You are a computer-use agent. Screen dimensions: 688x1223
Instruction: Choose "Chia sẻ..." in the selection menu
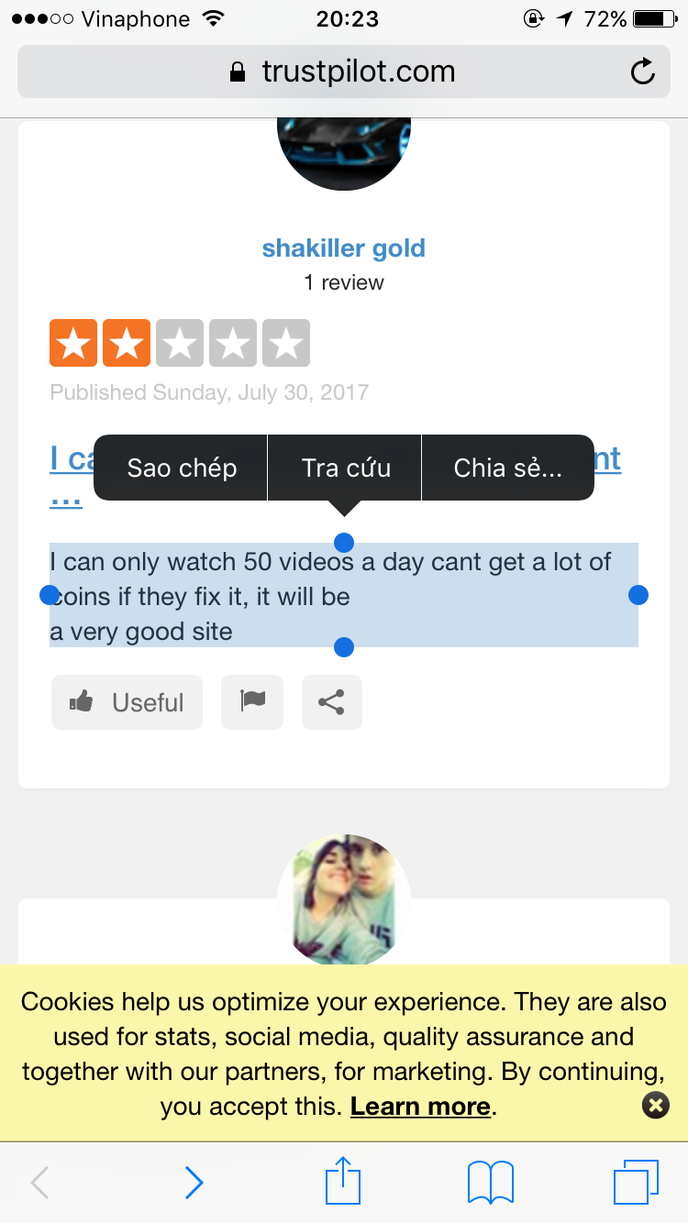click(x=507, y=468)
